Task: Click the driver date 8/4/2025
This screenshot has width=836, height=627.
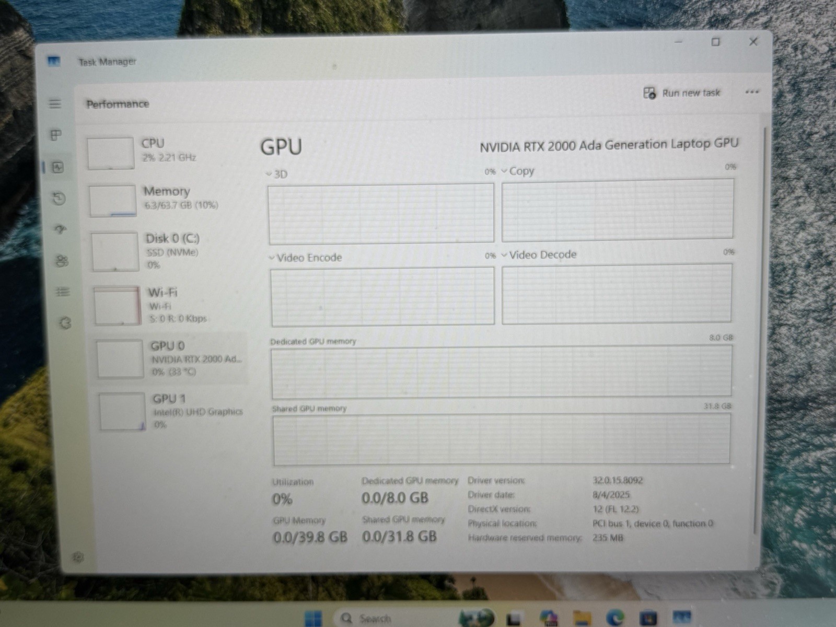Action: click(x=611, y=494)
